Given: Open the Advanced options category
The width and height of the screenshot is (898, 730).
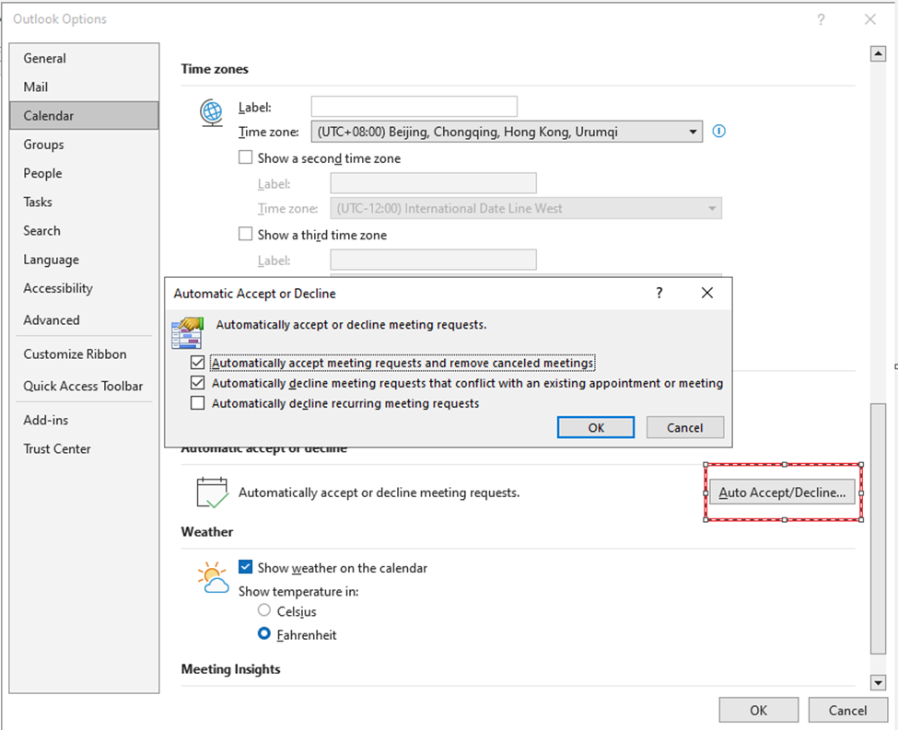Looking at the screenshot, I should [84, 320].
